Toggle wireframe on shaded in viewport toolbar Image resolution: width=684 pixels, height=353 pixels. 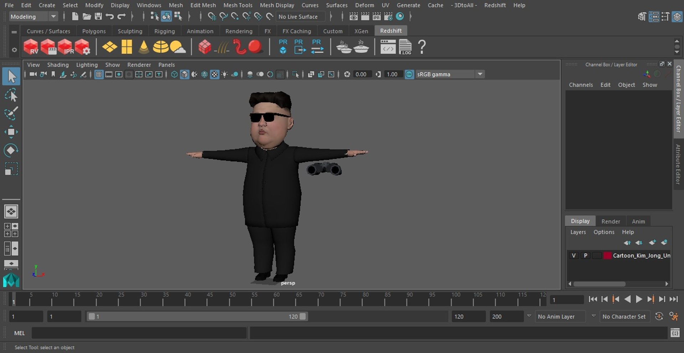click(x=204, y=74)
